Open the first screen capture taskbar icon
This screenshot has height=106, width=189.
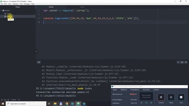click(x=72, y=104)
